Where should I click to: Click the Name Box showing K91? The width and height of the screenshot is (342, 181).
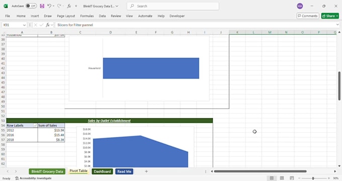(x=12, y=25)
